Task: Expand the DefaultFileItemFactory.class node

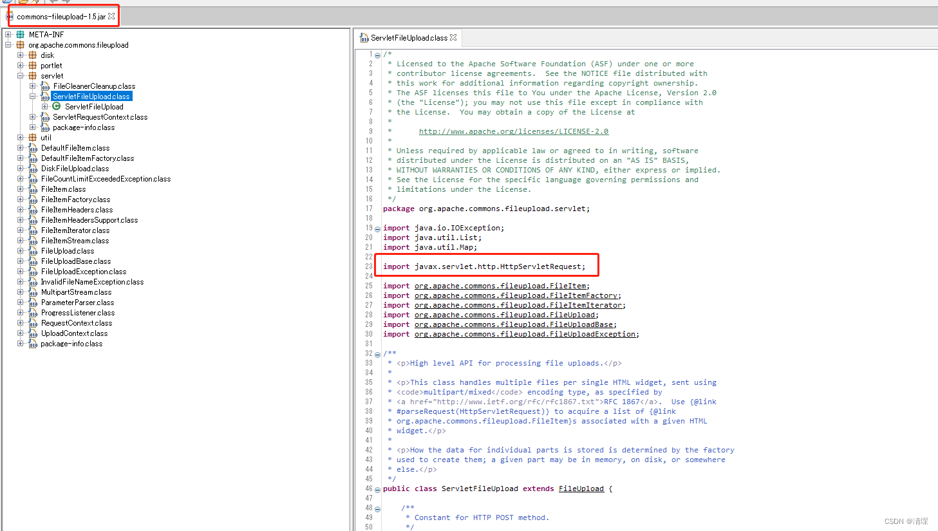Action: (x=20, y=158)
